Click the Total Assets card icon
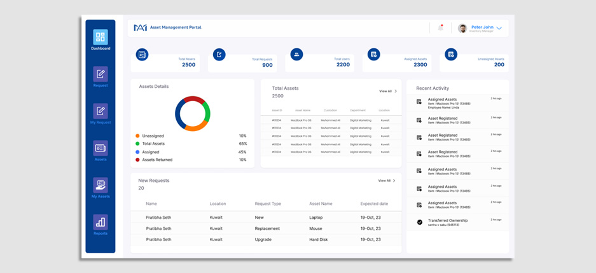The image size is (596, 273). point(142,55)
